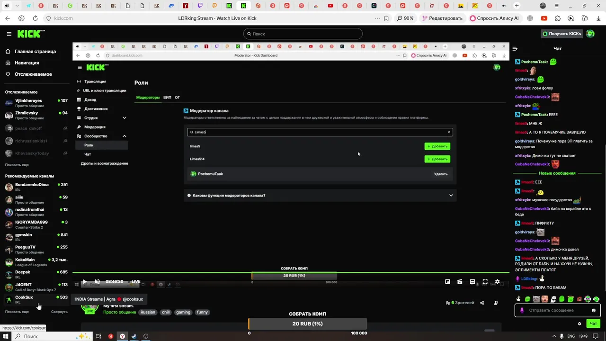606x341 pixels.
Task: Open a new browser tab
Action: tap(517, 6)
